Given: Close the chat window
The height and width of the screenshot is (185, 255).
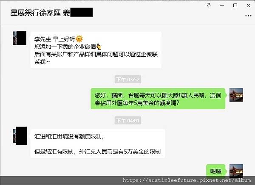Looking at the screenshot, I should tap(248, 6).
